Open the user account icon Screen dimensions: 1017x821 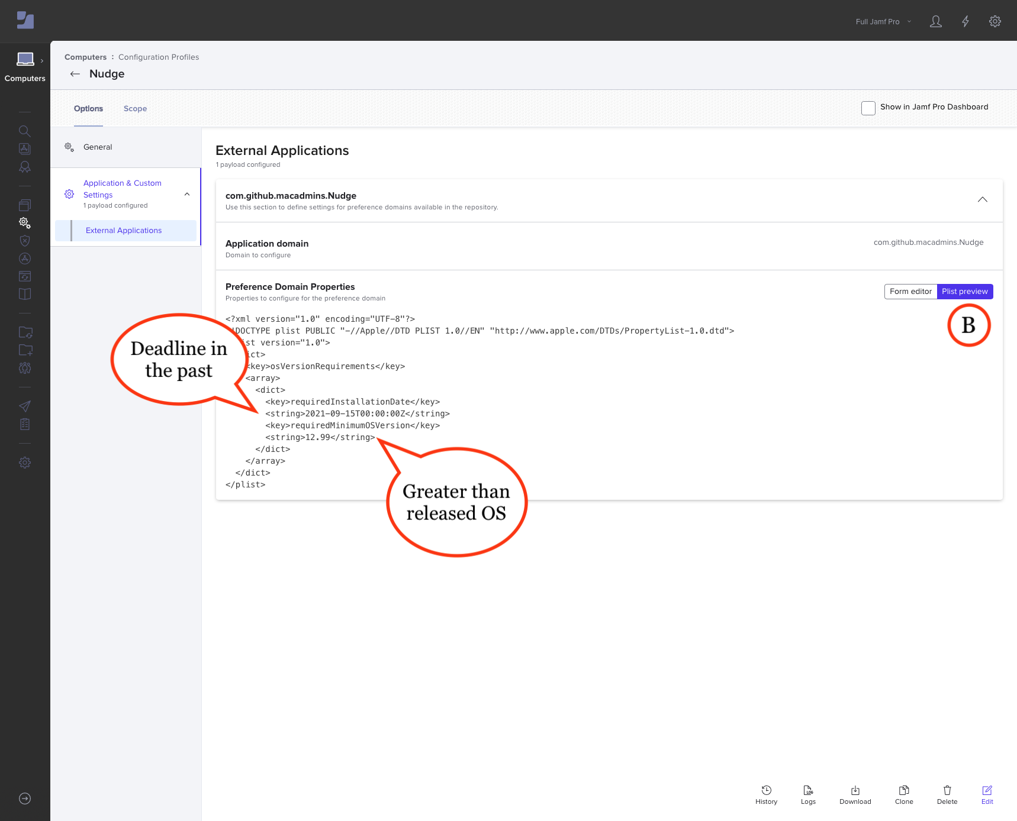[936, 21]
